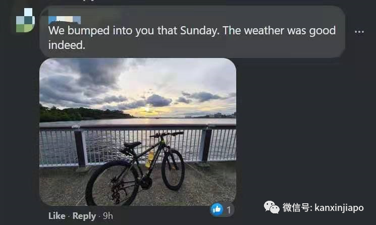
Task: Click the WeChat logo watermark icon
Action: click(x=272, y=207)
